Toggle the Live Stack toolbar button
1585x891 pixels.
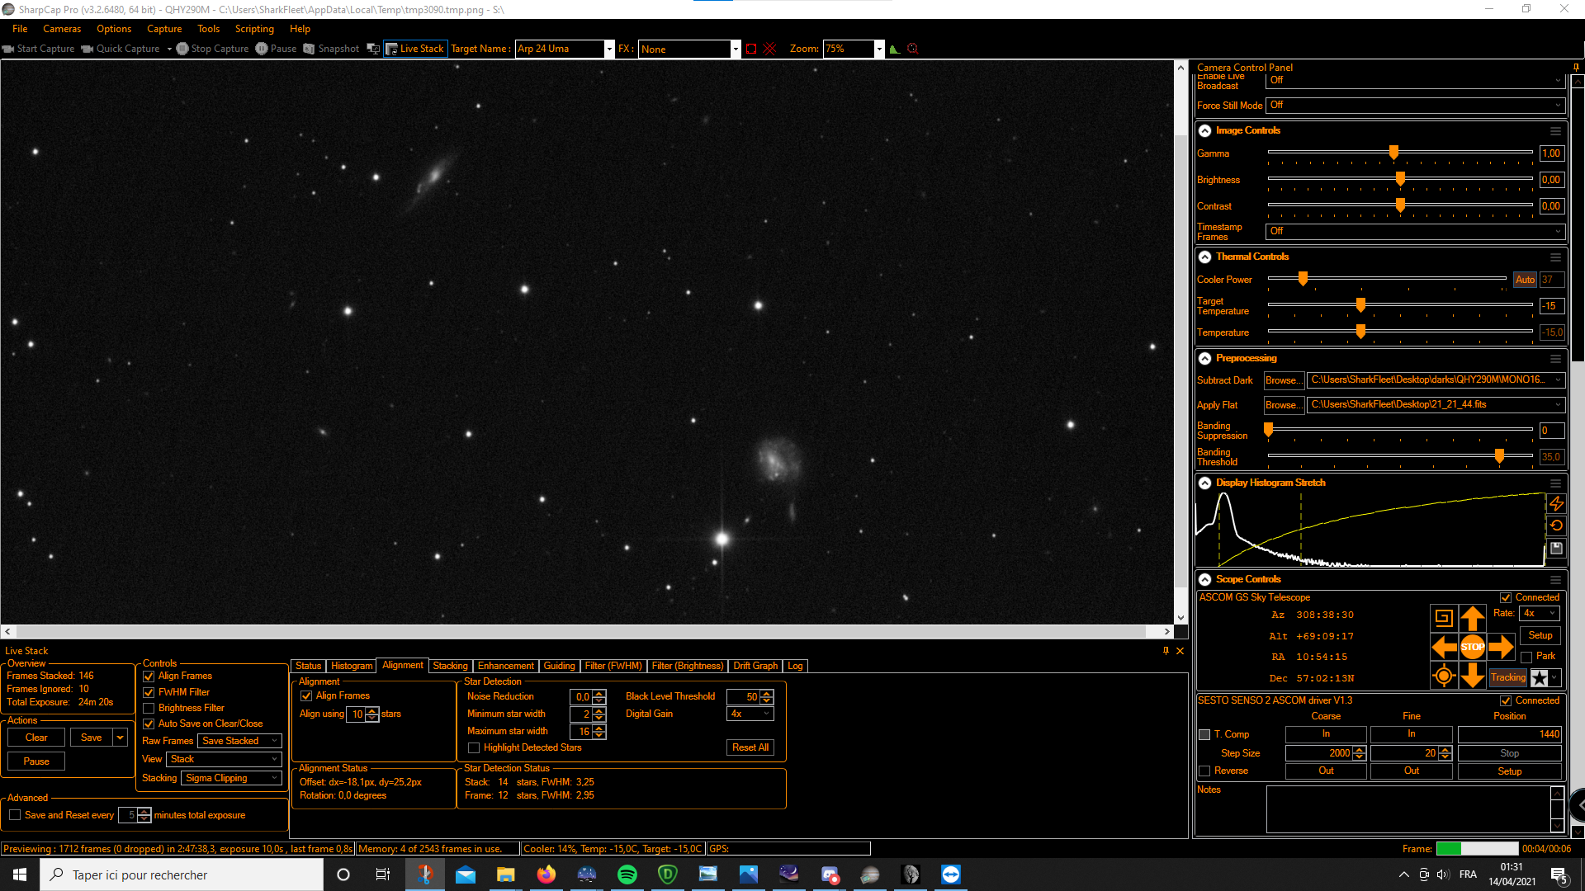click(x=415, y=49)
